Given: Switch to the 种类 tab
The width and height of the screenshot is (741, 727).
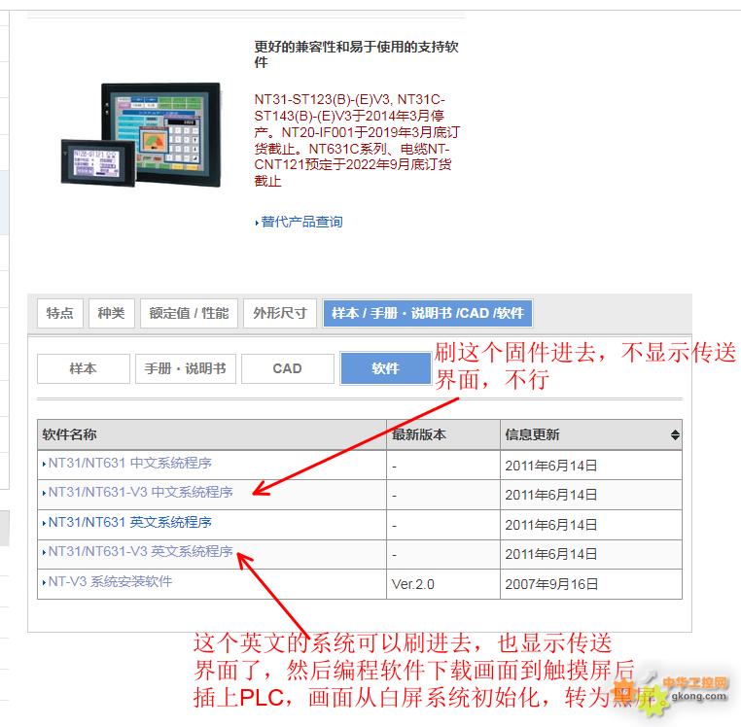Looking at the screenshot, I should (x=111, y=313).
